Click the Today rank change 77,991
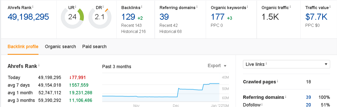 pyautogui.click(x=77, y=78)
